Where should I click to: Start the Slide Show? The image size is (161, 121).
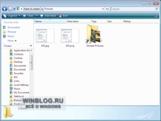(48, 16)
